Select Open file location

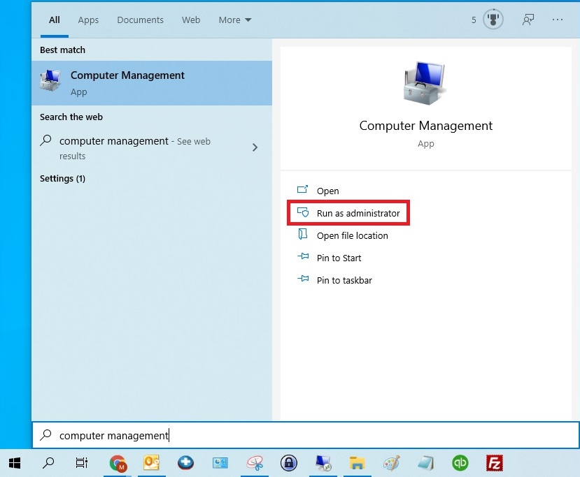pyautogui.click(x=343, y=235)
